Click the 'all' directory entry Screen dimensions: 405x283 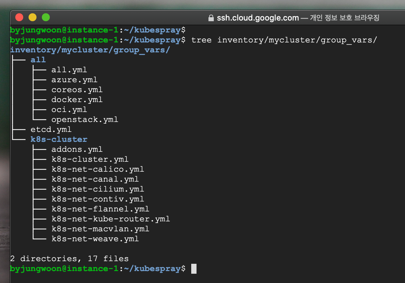(x=38, y=60)
